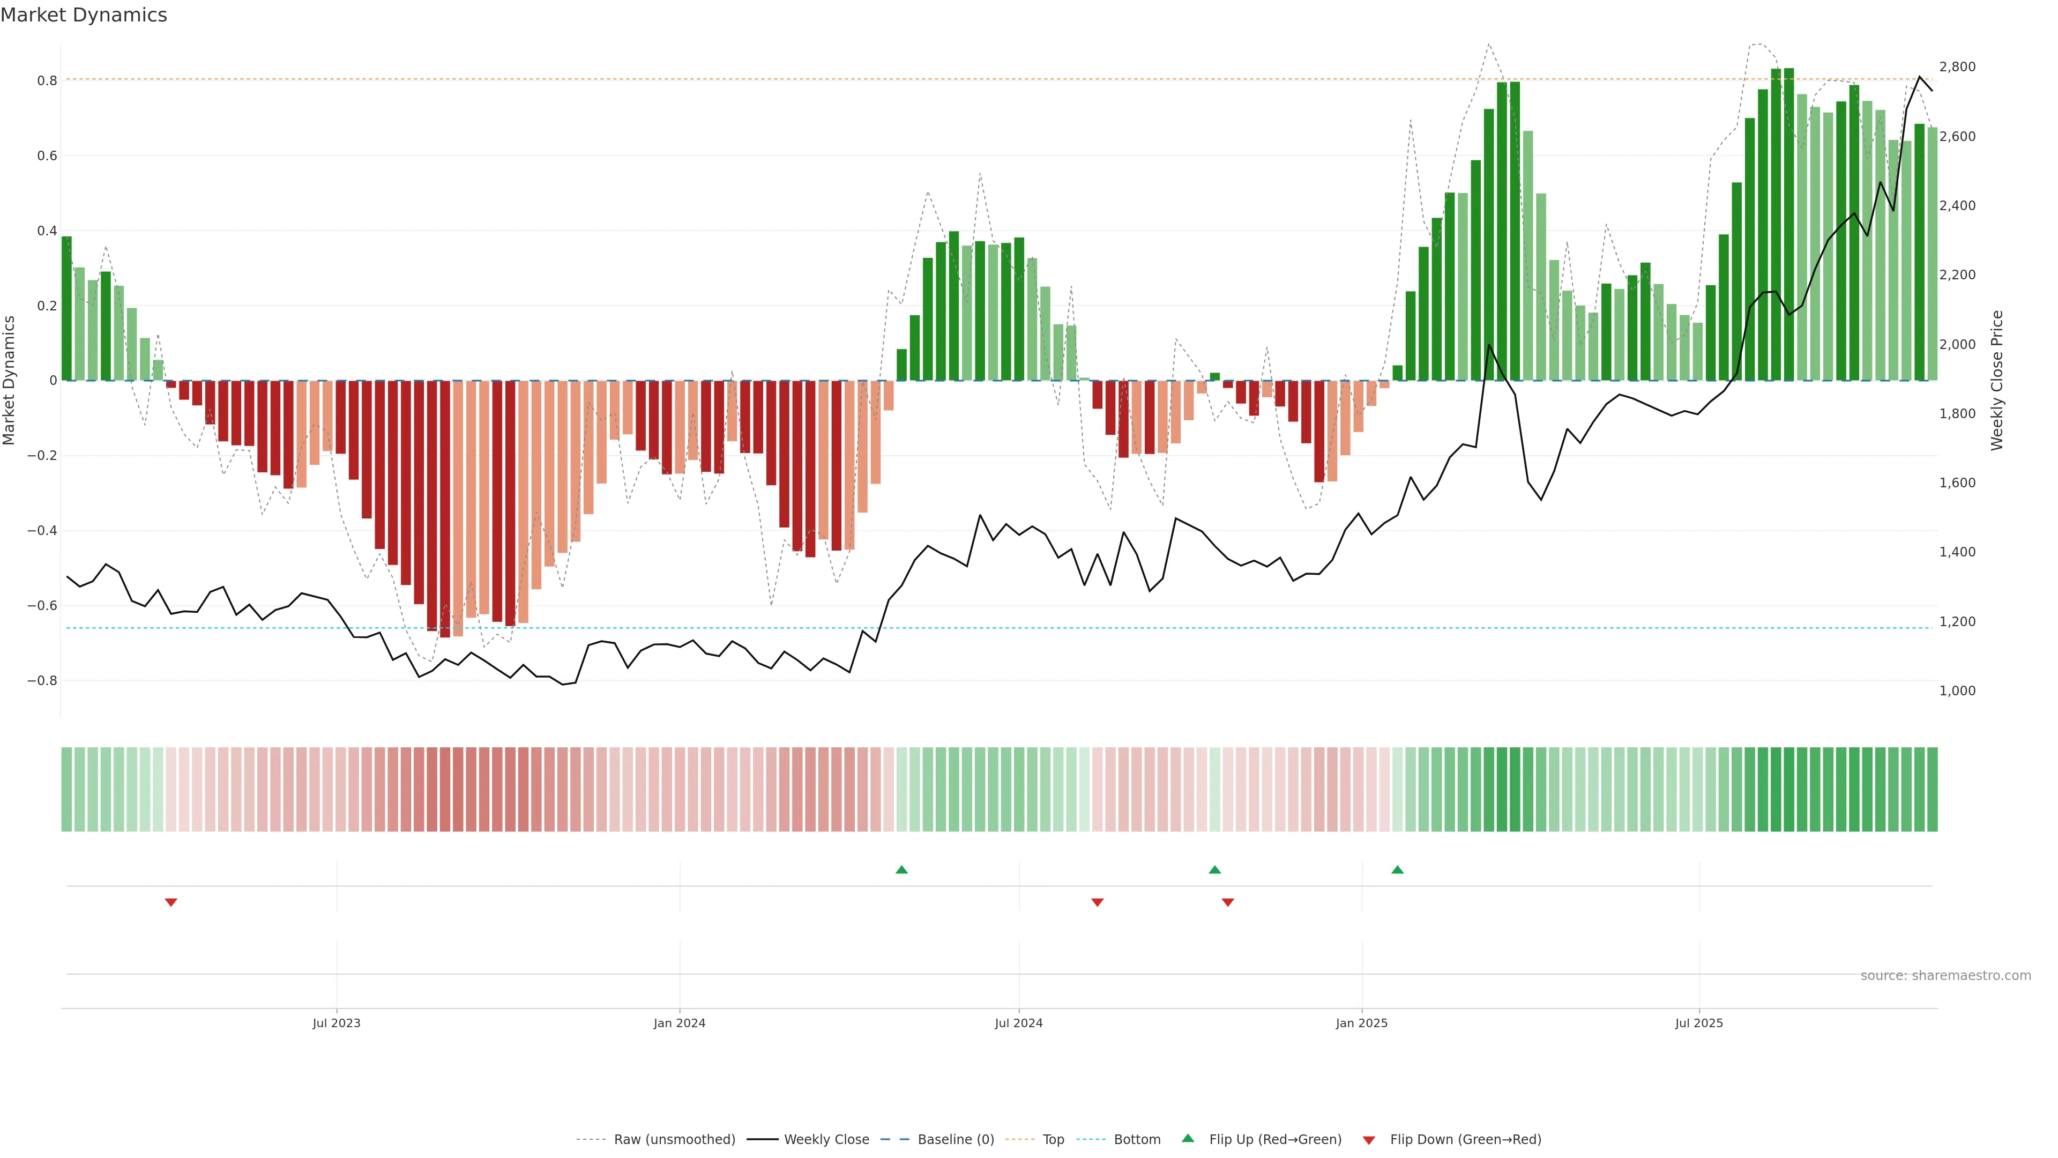Click the Jan 2025 x-axis label
The height and width of the screenshot is (1158, 2058).
coord(1361,1023)
